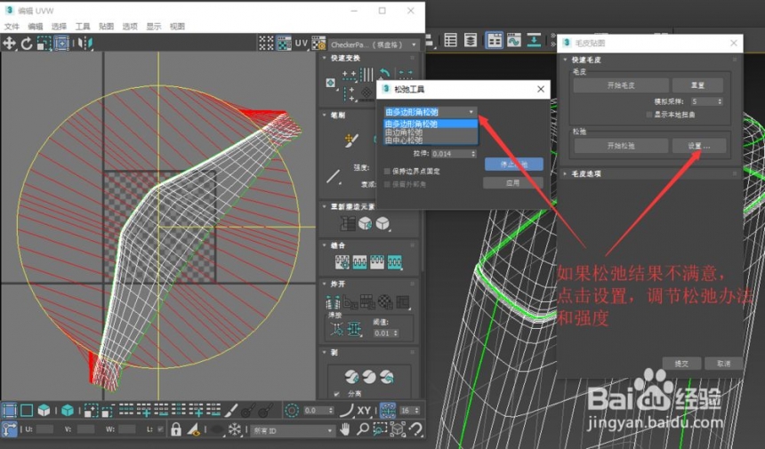Click the rightmost peel reset icon
Screen dimensions: 765x449
click(x=387, y=377)
